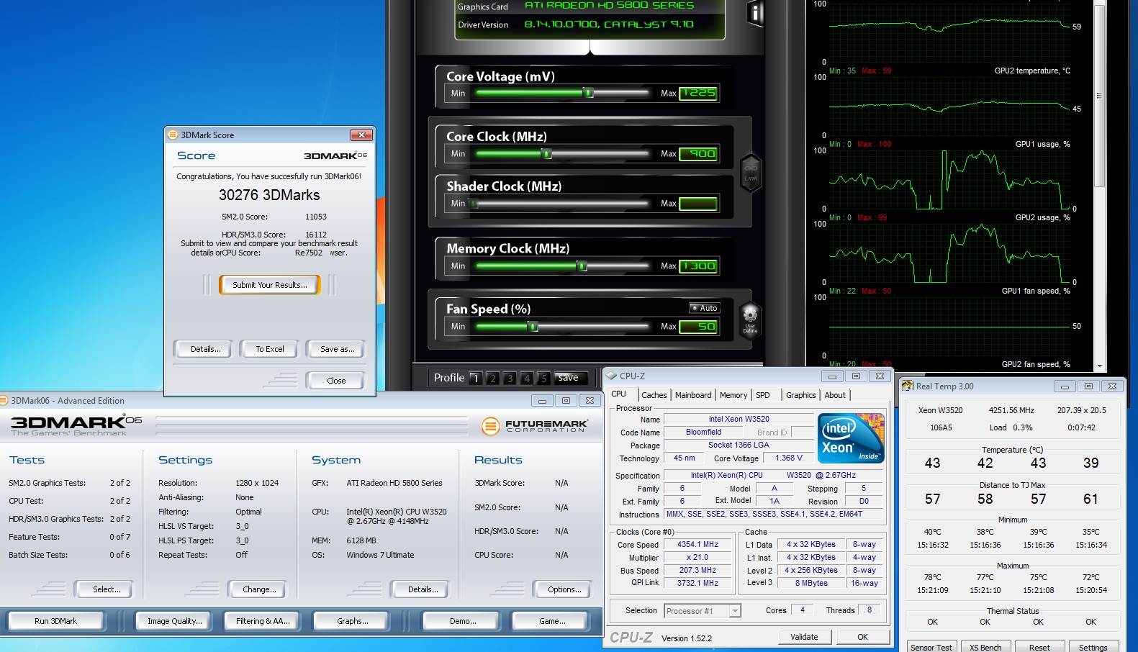
Task: Click the Shader Clock slider handle
Action: point(474,204)
